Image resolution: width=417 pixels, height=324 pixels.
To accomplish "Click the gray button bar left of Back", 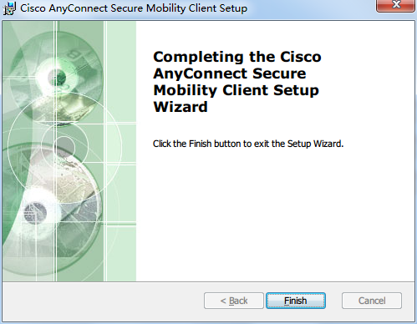I will click(x=103, y=301).
